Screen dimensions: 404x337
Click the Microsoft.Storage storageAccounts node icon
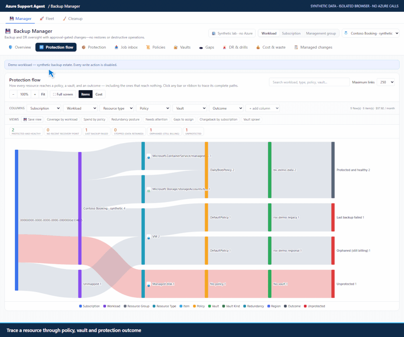149,189
